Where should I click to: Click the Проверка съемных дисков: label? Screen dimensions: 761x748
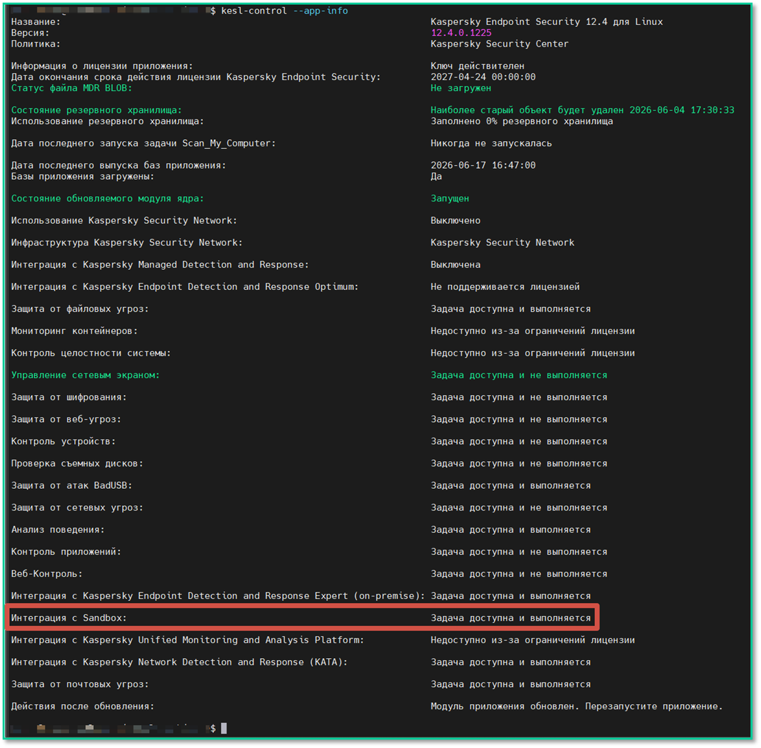77,463
